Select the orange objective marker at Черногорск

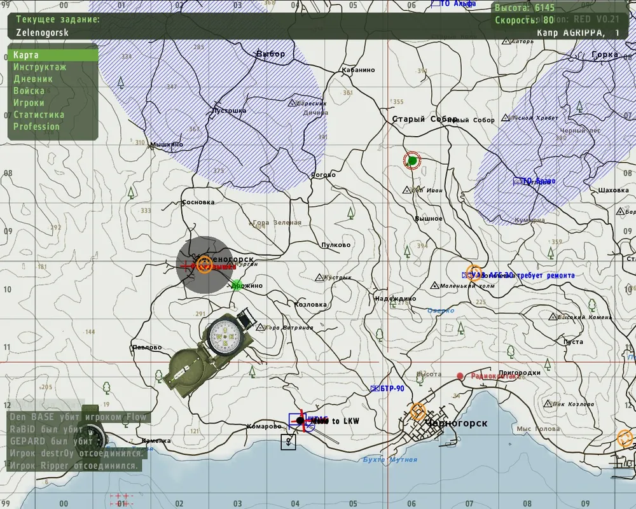tap(418, 411)
